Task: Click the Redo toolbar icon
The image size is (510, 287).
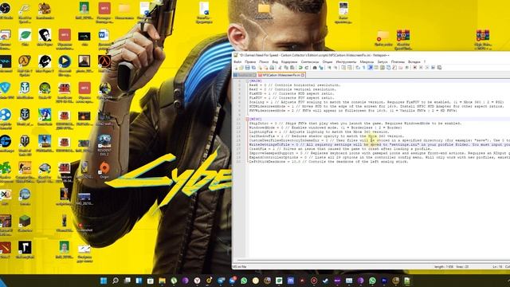Action: pyautogui.click(x=306, y=68)
